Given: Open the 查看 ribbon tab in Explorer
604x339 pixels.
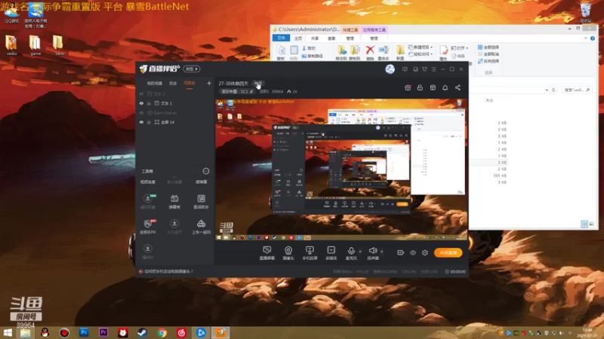Looking at the screenshot, I should click(331, 38).
